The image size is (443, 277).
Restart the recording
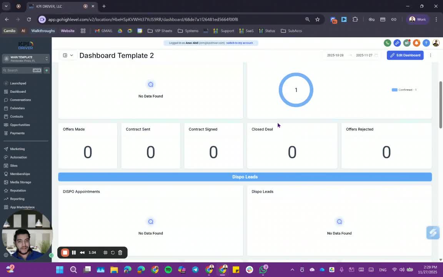[113, 253]
